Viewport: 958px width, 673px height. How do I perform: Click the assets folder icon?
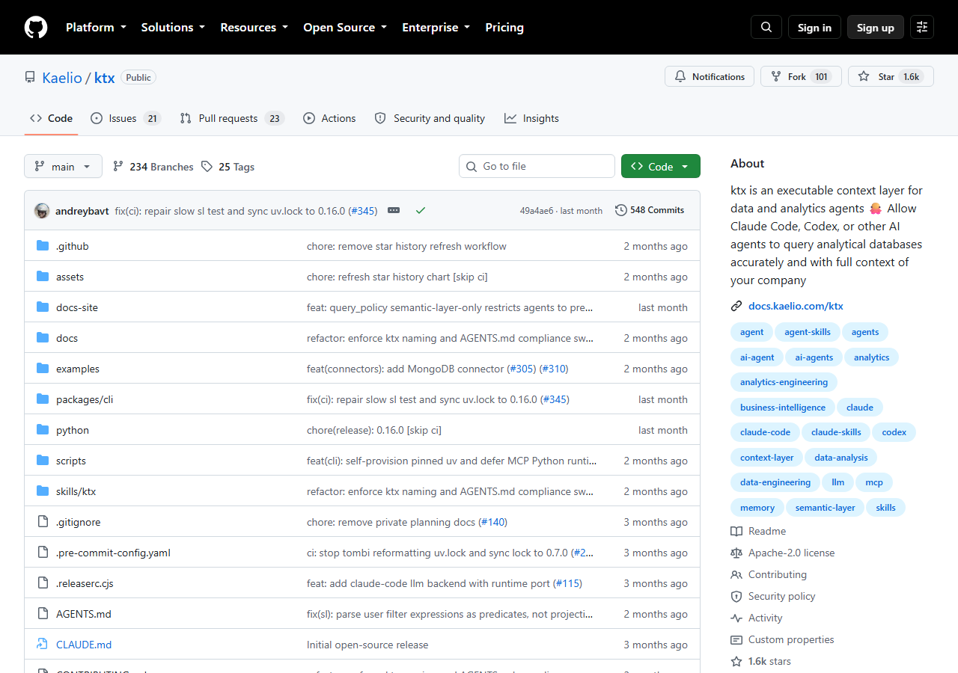click(43, 277)
